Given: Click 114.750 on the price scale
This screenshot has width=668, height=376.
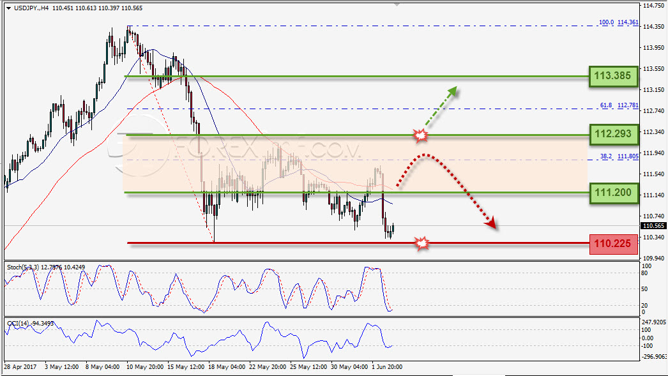Looking at the screenshot, I should [653, 6].
